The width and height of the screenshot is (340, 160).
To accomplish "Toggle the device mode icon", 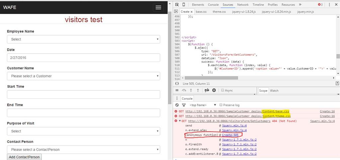I will (184, 5).
